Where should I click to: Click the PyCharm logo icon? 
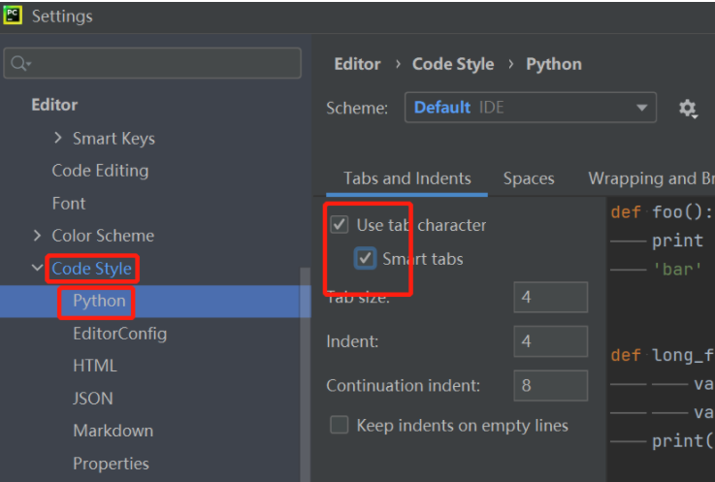(x=13, y=15)
